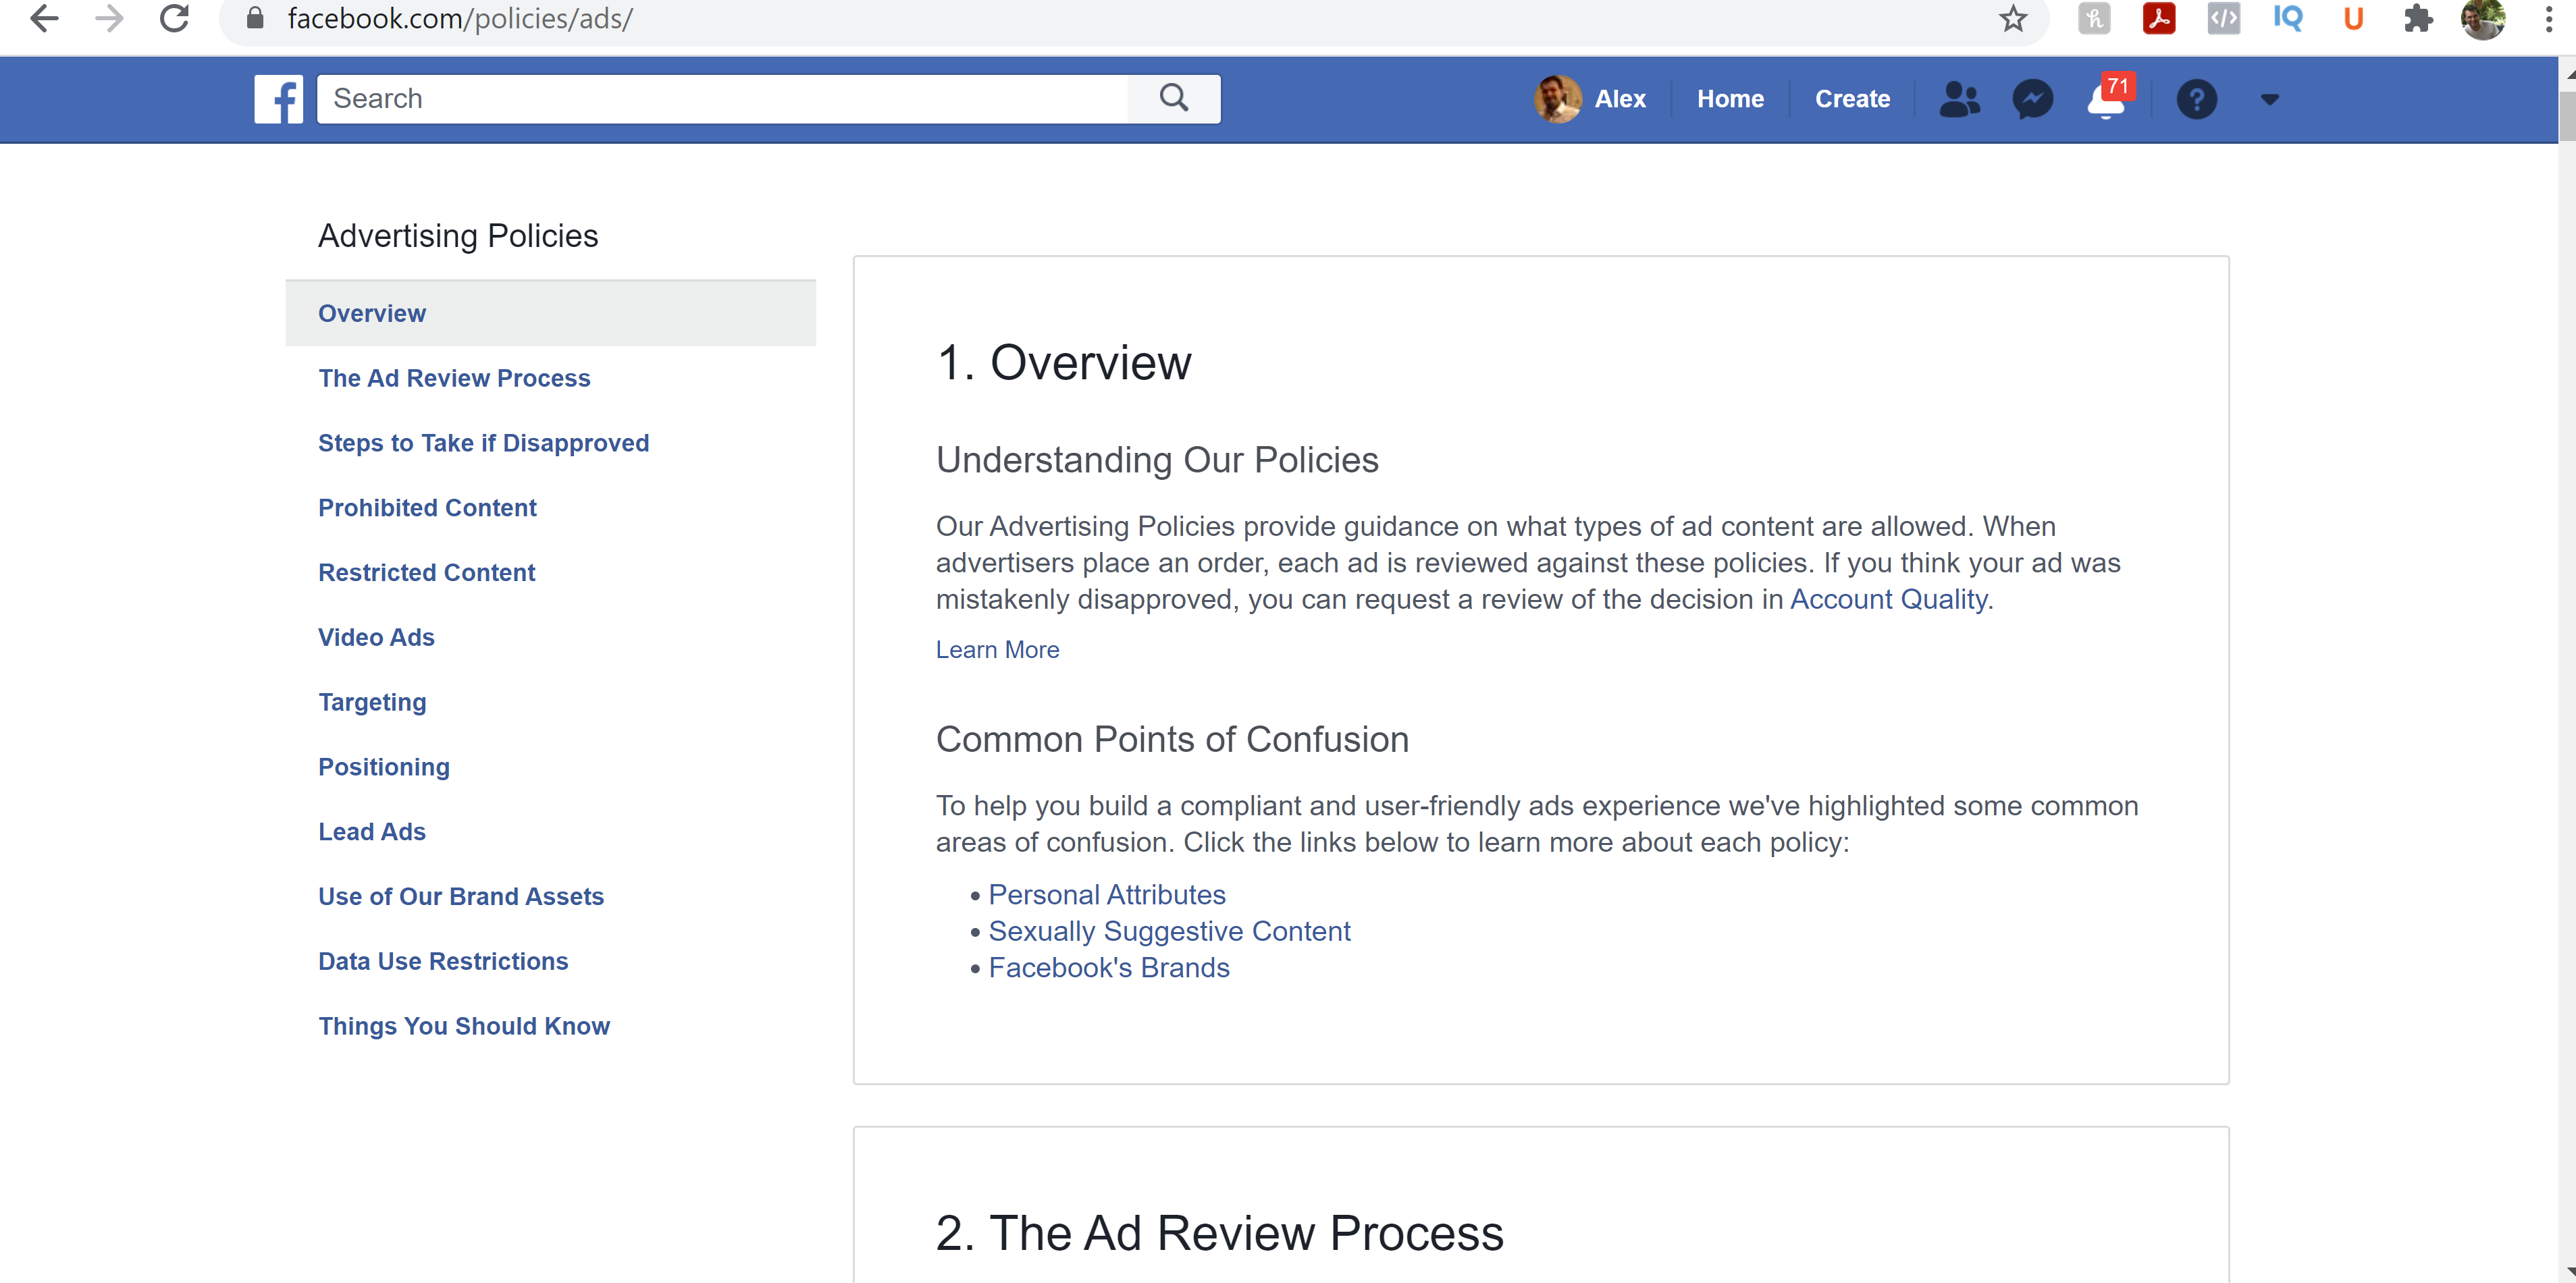Click the Learn More link
This screenshot has width=2576, height=1283.
997,649
